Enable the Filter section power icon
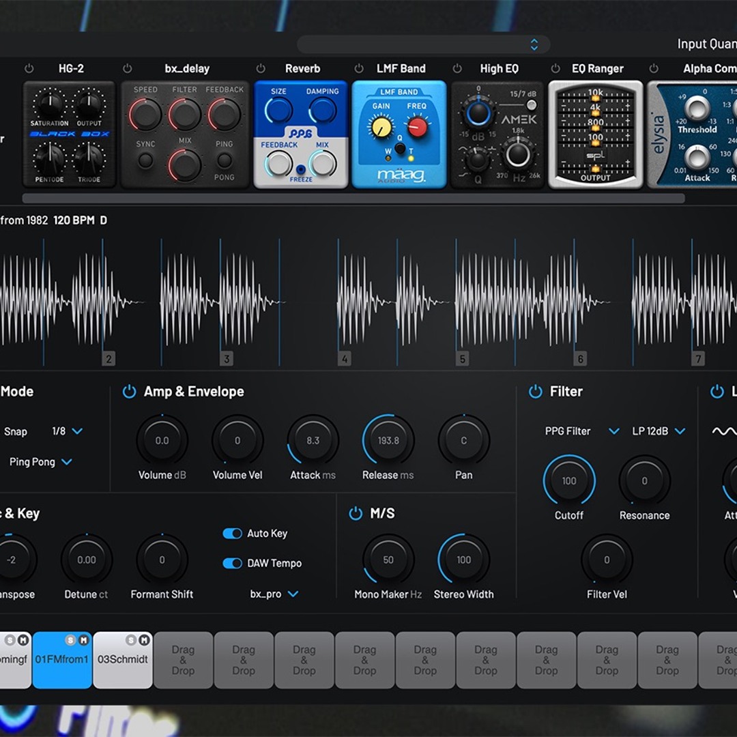The width and height of the screenshot is (737, 737). pos(534,391)
